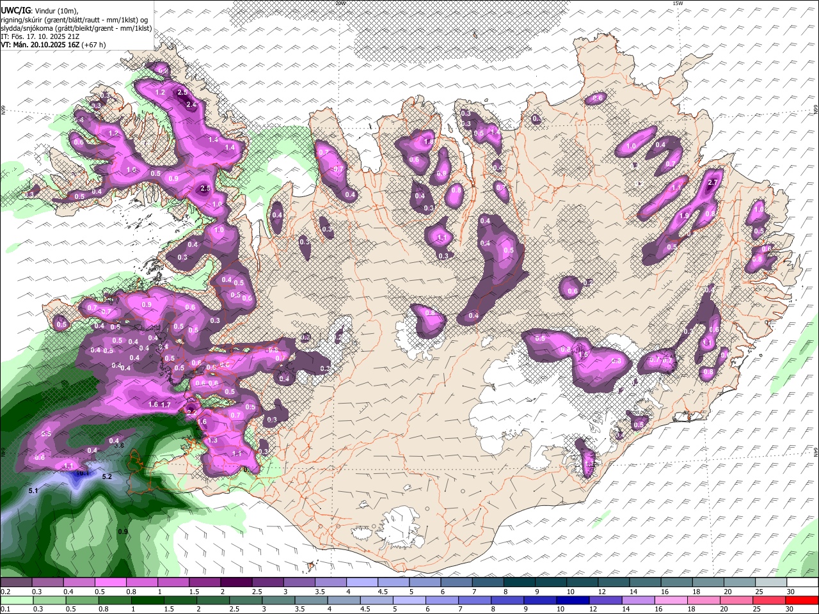The height and width of the screenshot is (614, 819).
Task: Pick upper legend swatch between 14 and 16
Action: coord(646,583)
